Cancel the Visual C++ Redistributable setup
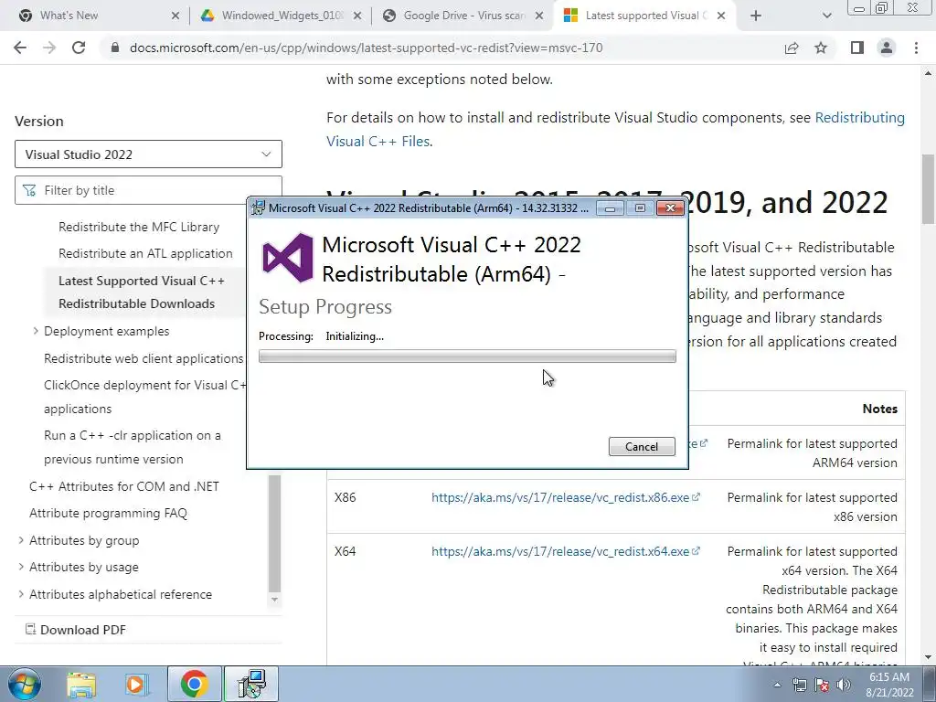This screenshot has height=702, width=936. pos(642,446)
